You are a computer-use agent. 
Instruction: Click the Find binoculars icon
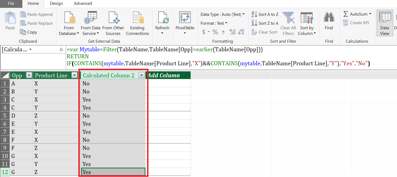tap(329, 18)
